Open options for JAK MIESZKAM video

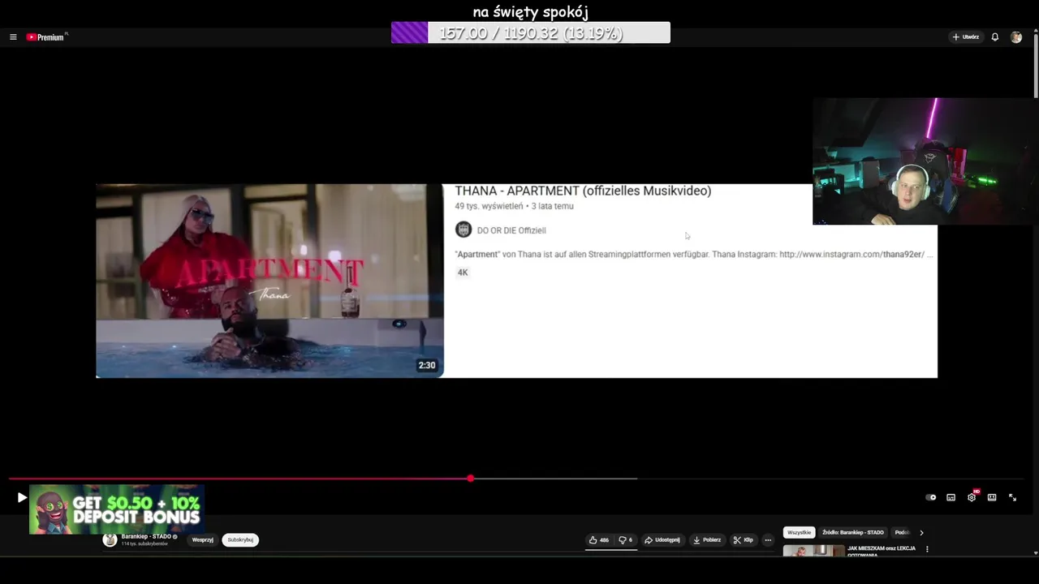[x=927, y=549]
